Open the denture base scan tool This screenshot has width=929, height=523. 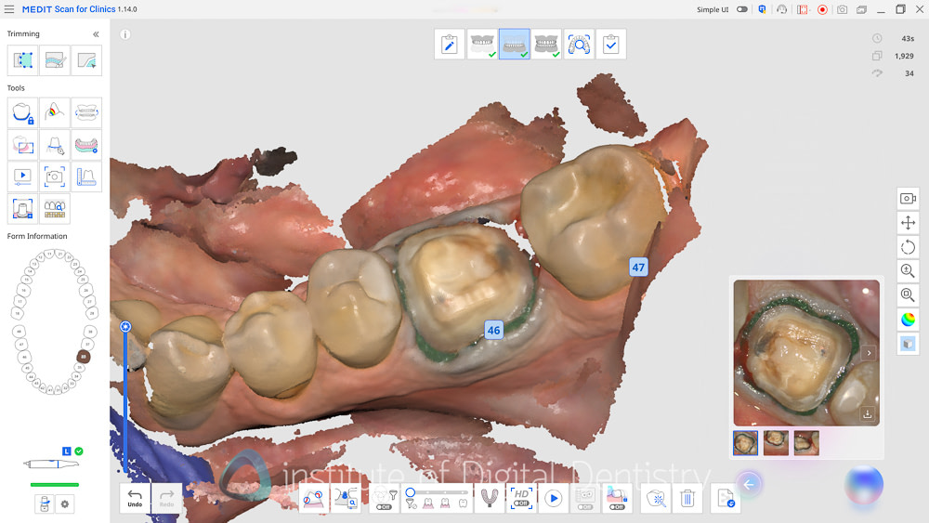(86, 145)
